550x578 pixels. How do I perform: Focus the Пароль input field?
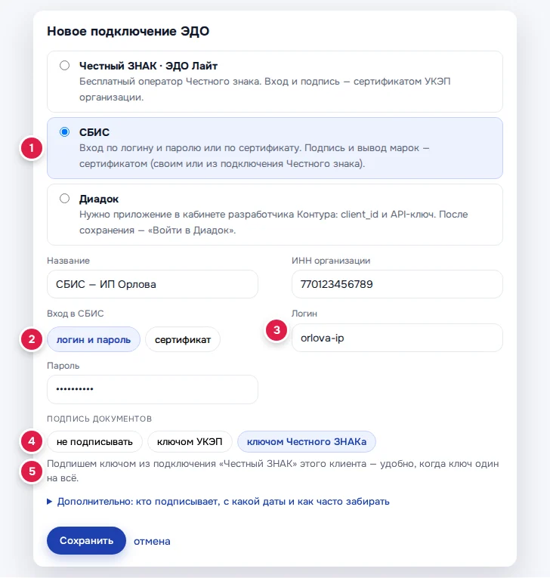153,389
